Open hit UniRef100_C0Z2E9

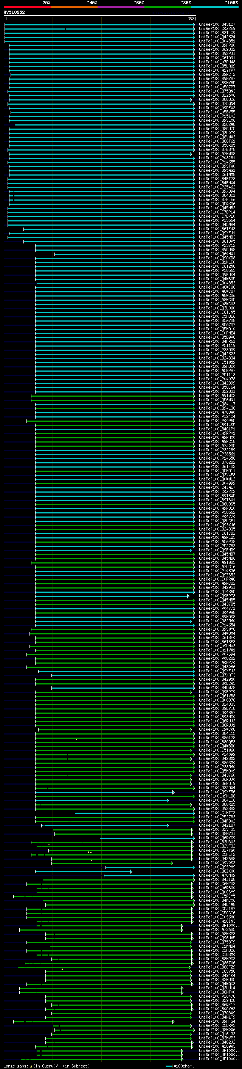pyautogui.click(x=217, y=29)
